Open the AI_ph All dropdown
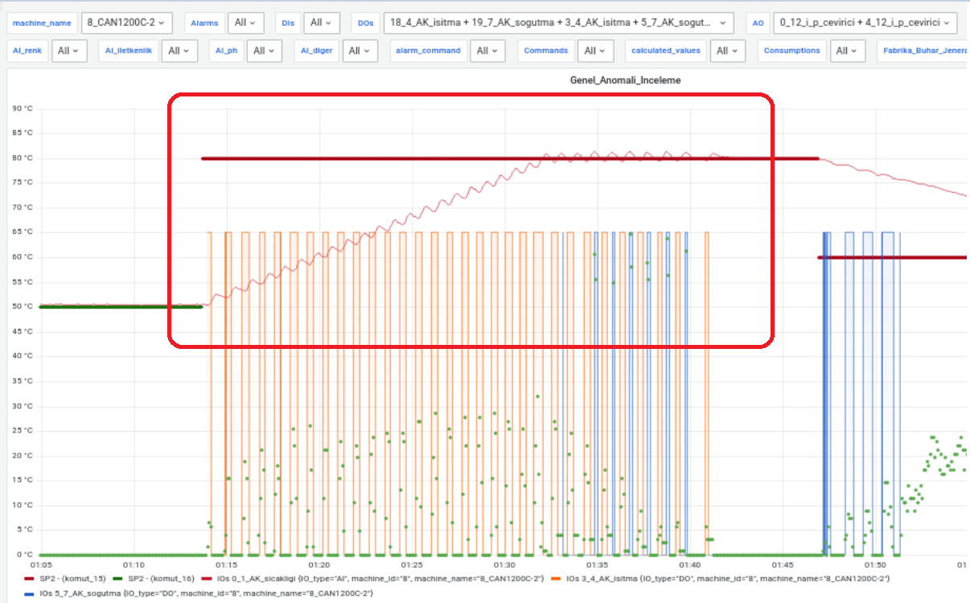 coord(264,51)
